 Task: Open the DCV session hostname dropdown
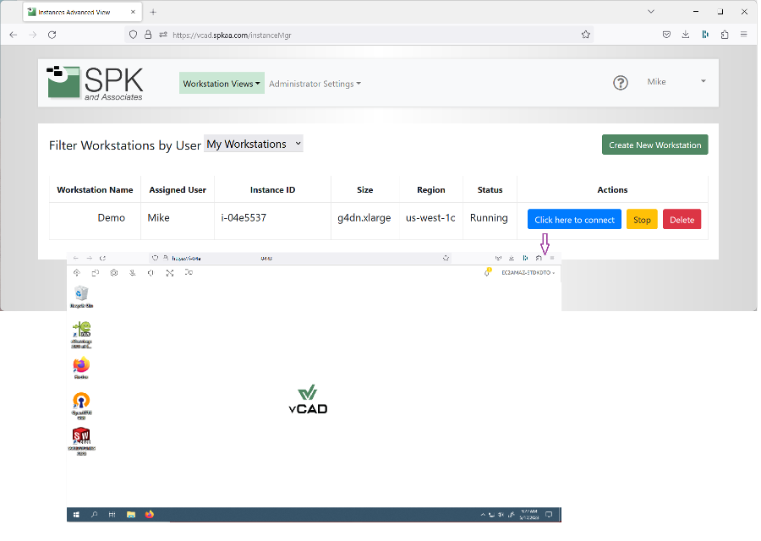[x=528, y=273]
